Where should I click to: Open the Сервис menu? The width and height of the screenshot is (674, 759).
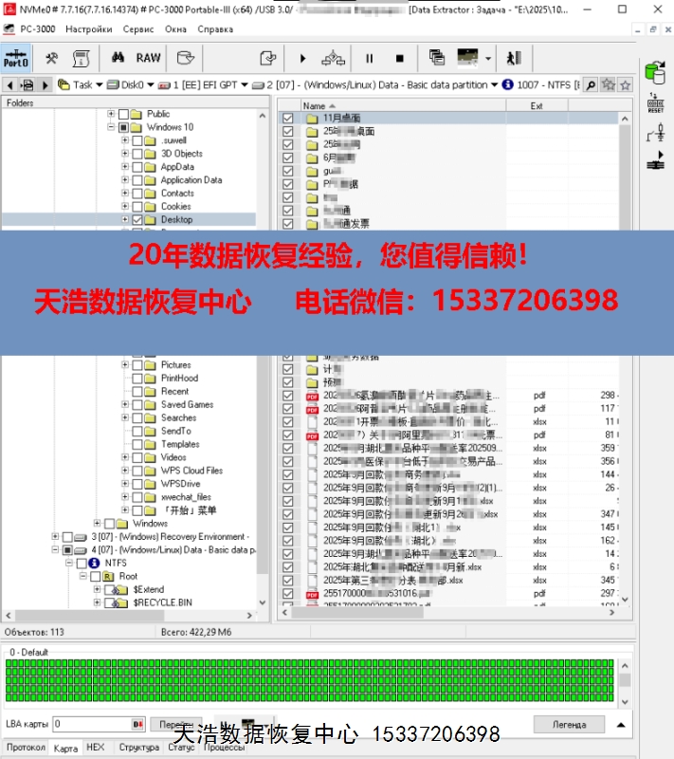[138, 29]
